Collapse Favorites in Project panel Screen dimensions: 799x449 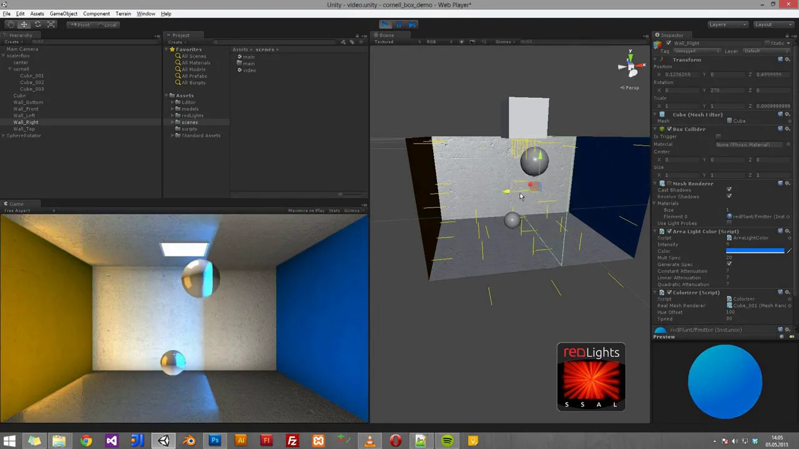(x=167, y=49)
